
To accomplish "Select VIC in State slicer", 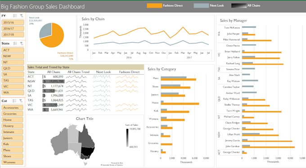I will coord(13,86).
